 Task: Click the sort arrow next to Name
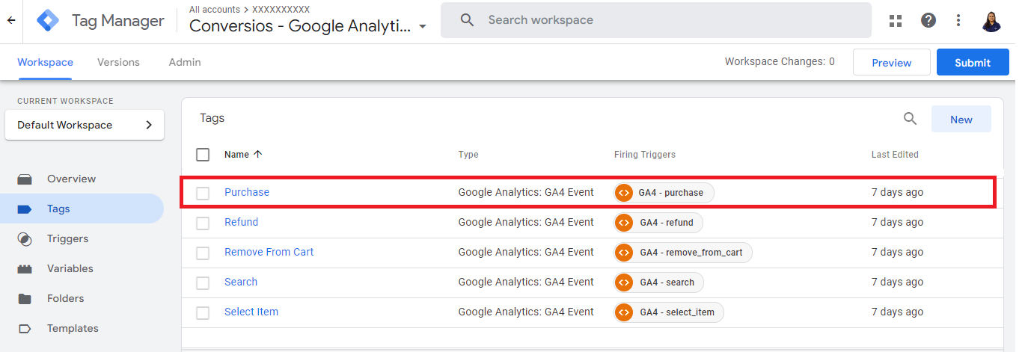pyautogui.click(x=258, y=155)
